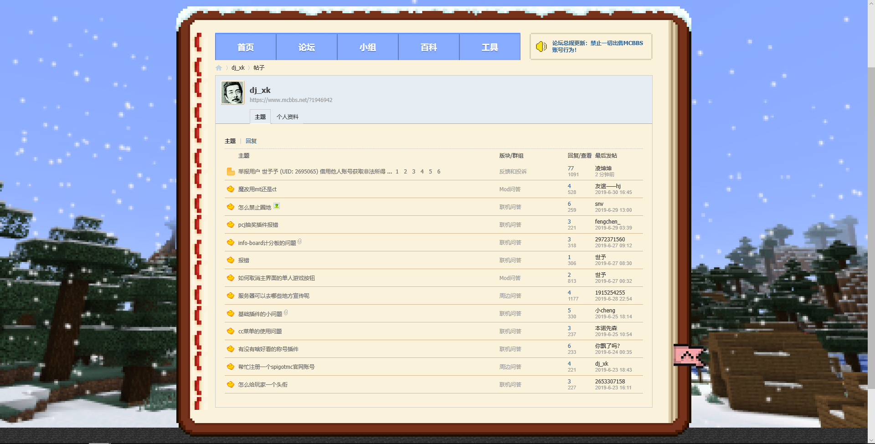The image size is (875, 444).
Task: Open the profile URL link under dj_xk
Action: pyautogui.click(x=291, y=100)
